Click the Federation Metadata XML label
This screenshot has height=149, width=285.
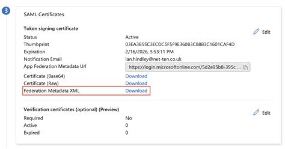point(51,91)
